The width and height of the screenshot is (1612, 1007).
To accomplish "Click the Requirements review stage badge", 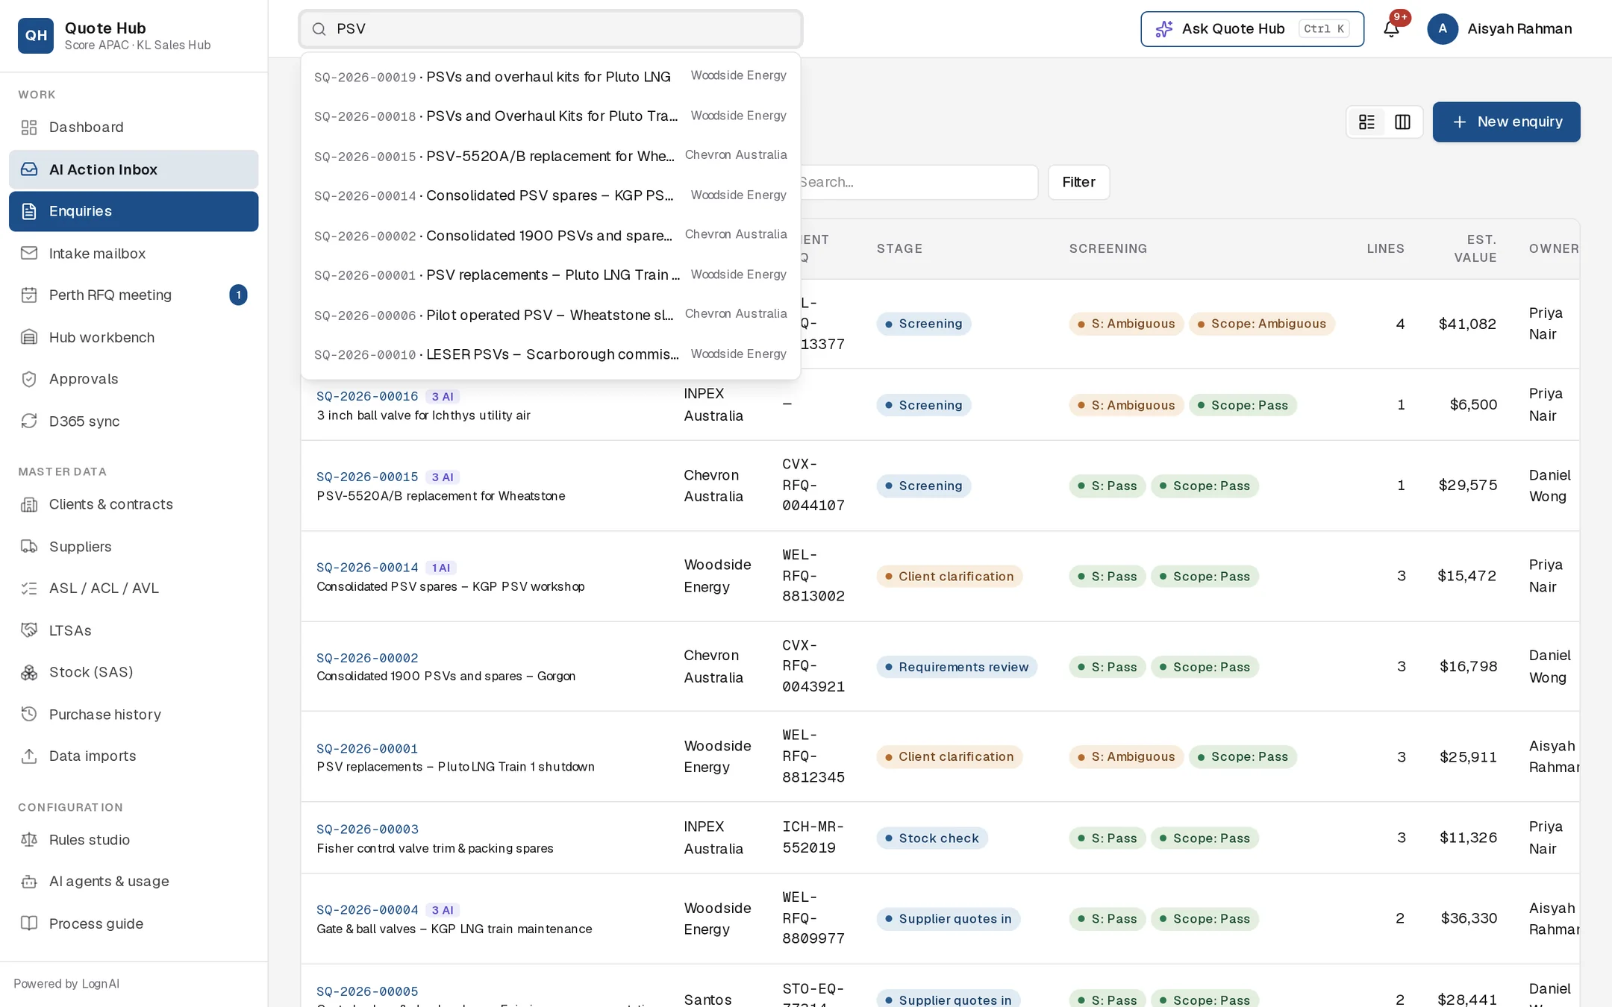I will tap(957, 667).
